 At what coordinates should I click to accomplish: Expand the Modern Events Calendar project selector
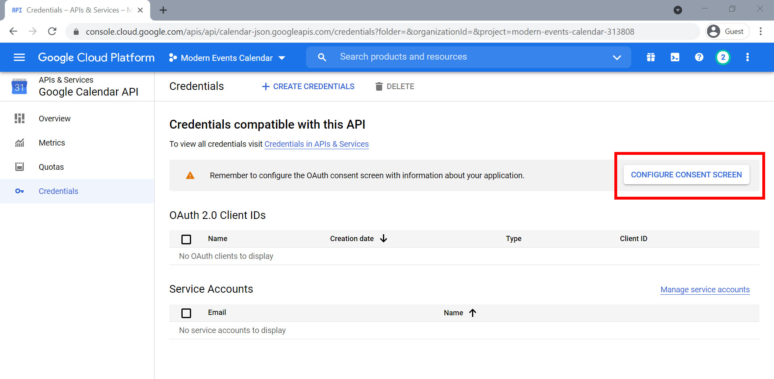227,58
